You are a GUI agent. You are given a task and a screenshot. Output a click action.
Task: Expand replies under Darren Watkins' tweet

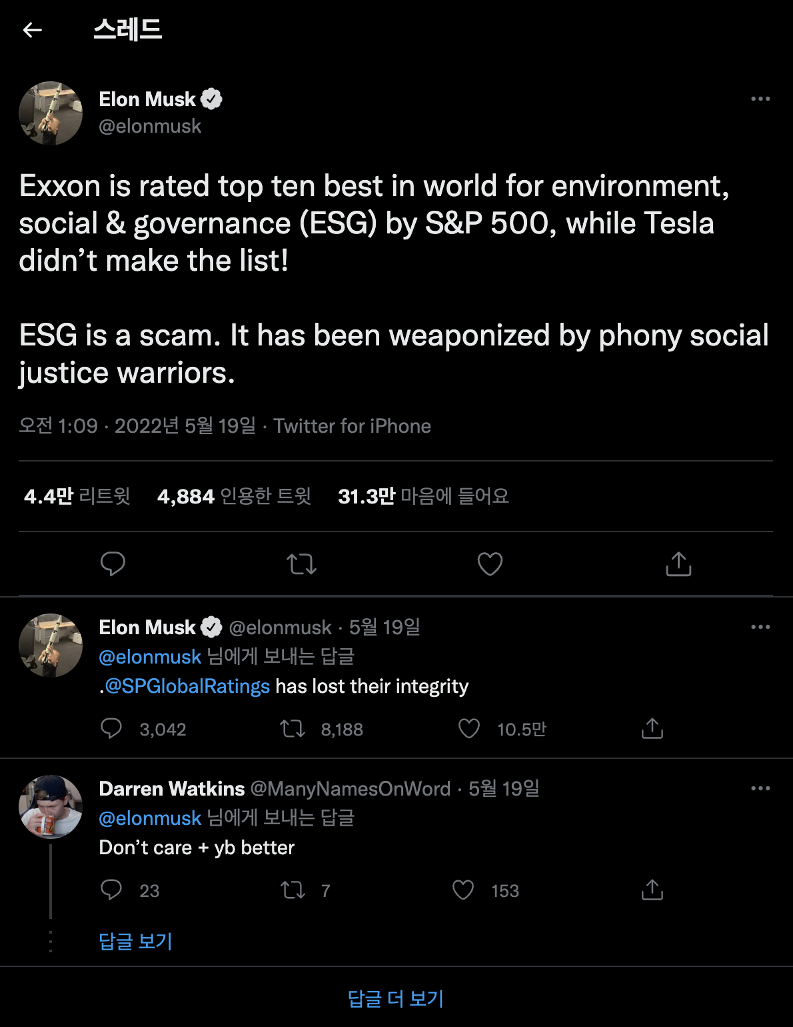[x=136, y=941]
